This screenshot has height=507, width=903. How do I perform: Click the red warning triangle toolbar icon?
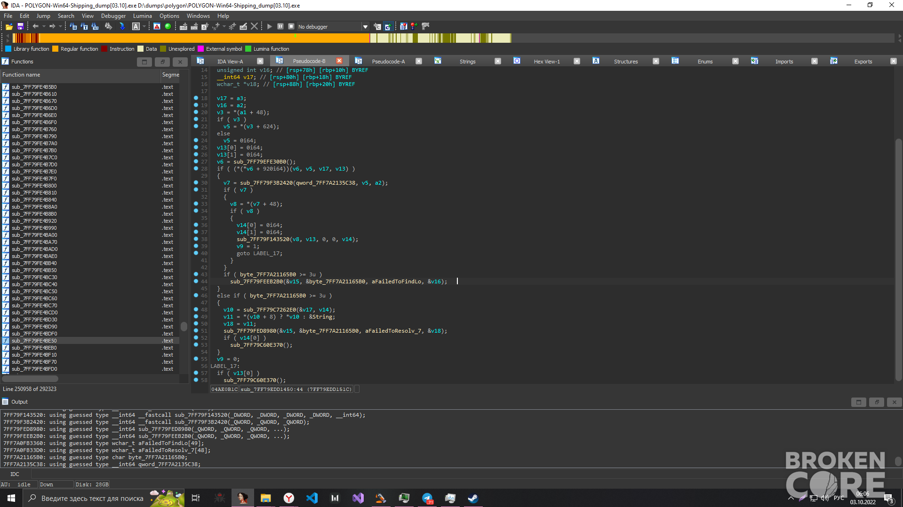157,27
